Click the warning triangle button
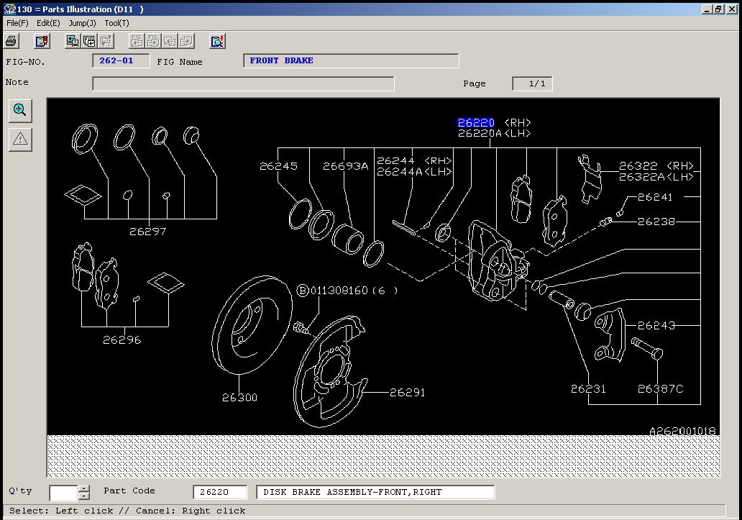The width and height of the screenshot is (742, 520). click(20, 140)
